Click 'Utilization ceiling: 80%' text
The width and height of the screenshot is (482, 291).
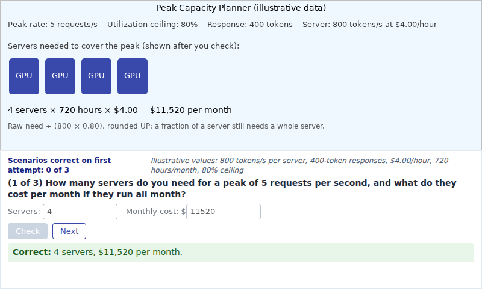pyautogui.click(x=152, y=25)
